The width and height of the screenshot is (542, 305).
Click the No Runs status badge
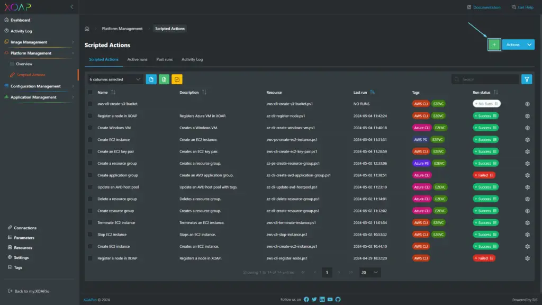tap(486, 104)
